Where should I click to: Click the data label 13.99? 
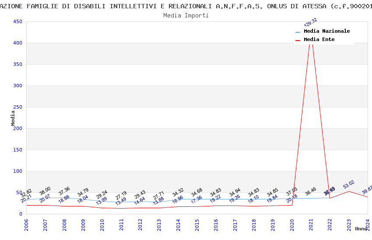[x=102, y=201]
